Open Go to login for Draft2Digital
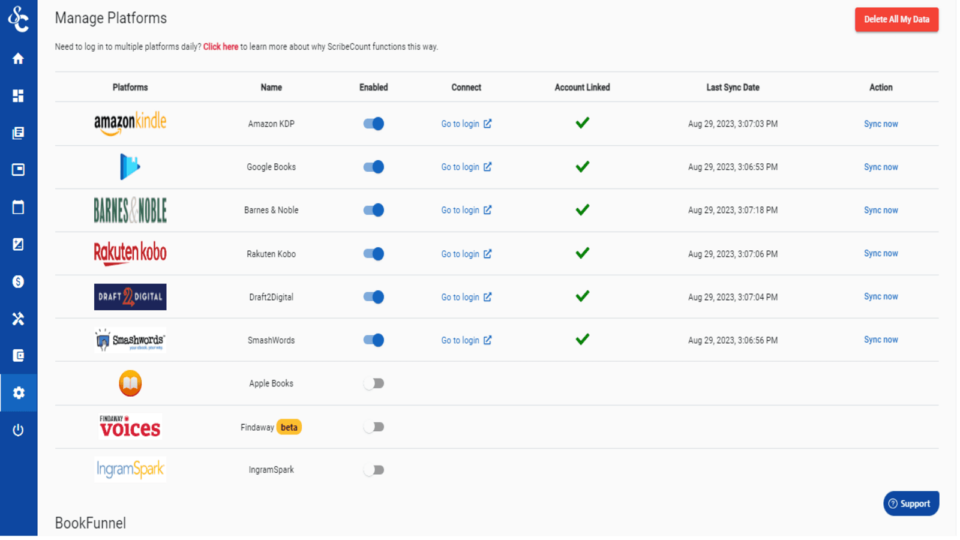Viewport: 960px width, 540px height. (x=466, y=297)
